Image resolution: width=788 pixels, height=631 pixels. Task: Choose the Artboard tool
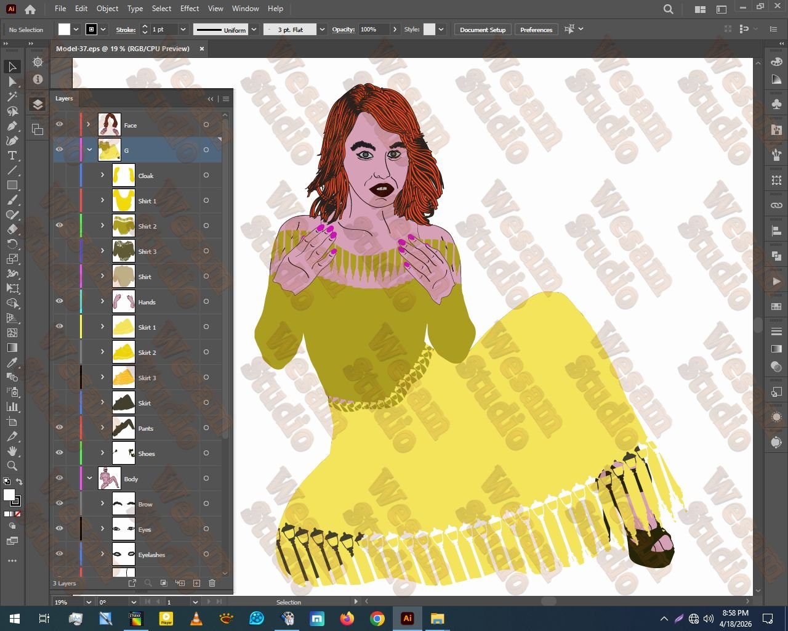click(12, 421)
